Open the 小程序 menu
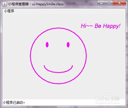Viewport: 128px width, 108px height. click(x=9, y=11)
